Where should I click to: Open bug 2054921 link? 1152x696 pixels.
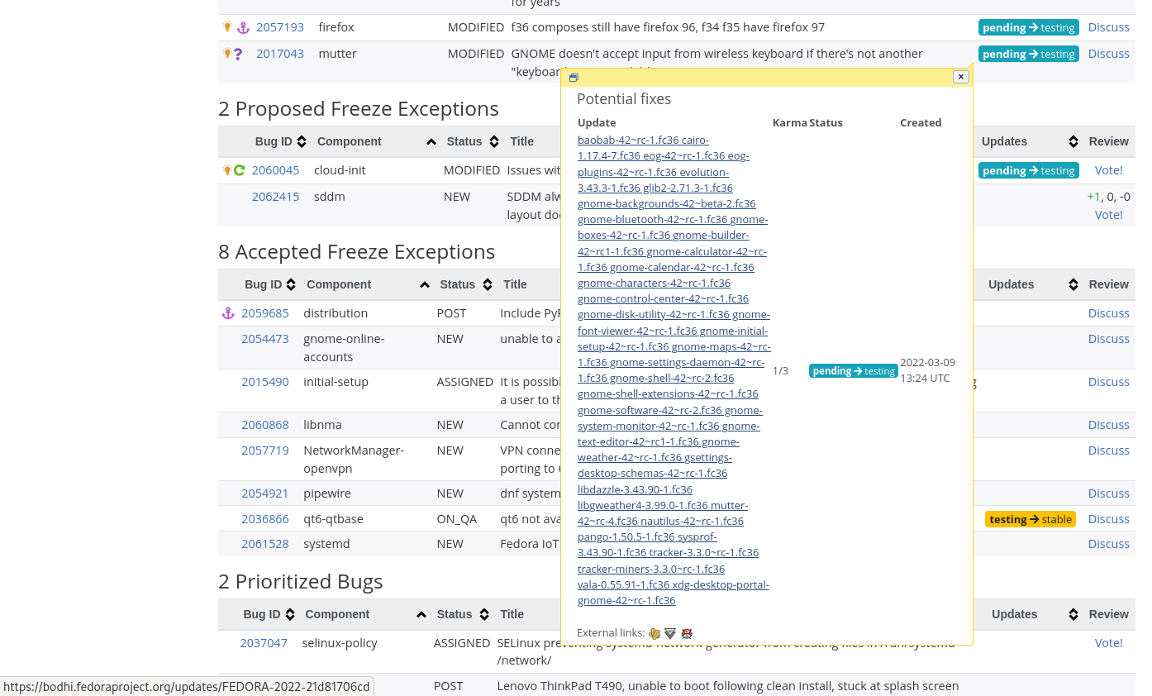(x=265, y=493)
